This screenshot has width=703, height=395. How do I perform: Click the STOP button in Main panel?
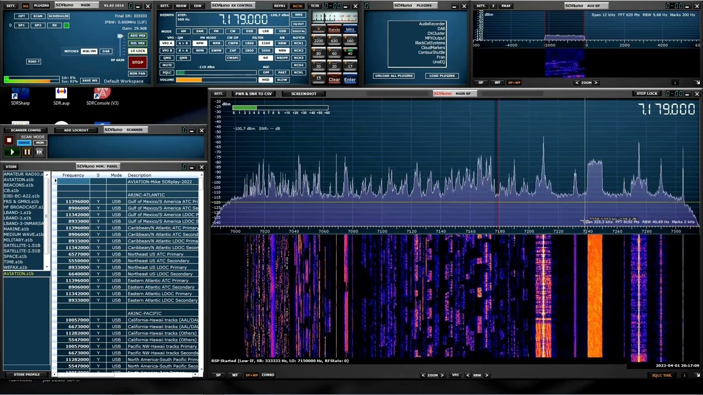[137, 62]
